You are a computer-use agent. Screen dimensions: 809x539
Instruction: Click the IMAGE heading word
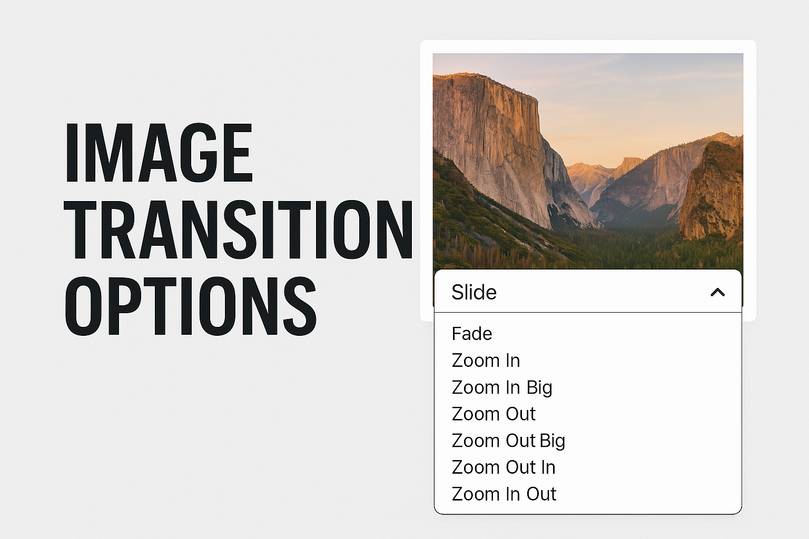click(x=159, y=153)
